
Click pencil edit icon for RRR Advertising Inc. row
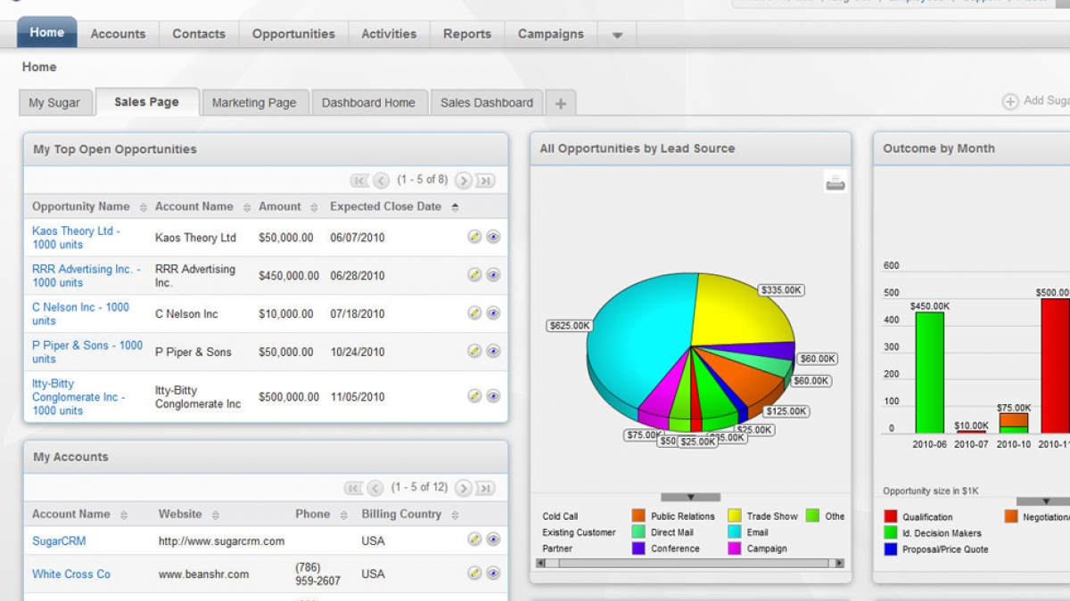tap(474, 275)
